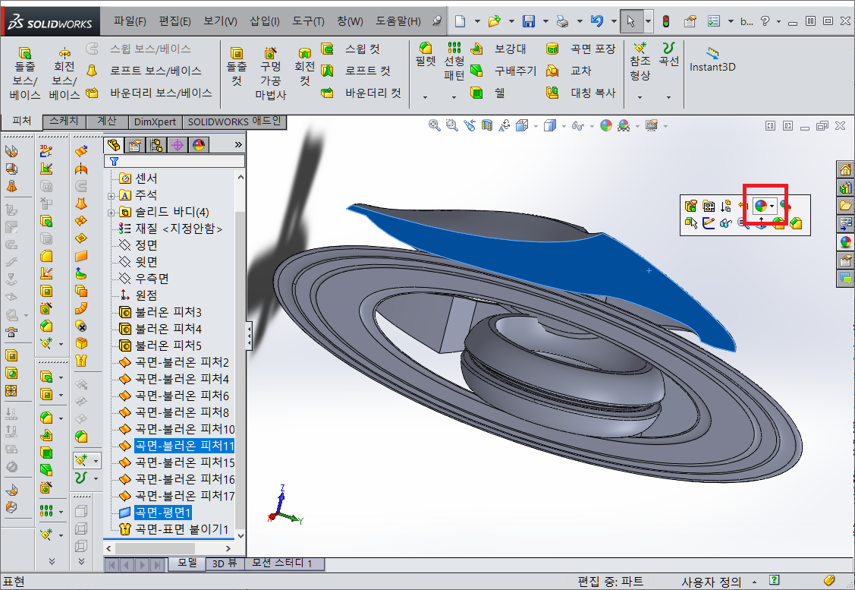The width and height of the screenshot is (855, 590).
Task: Open the 필렛 dropdown arrow
Action: pyautogui.click(x=426, y=98)
